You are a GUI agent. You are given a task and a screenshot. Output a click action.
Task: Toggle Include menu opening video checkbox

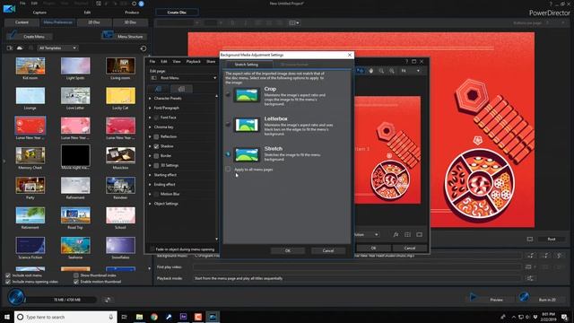coord(8,282)
